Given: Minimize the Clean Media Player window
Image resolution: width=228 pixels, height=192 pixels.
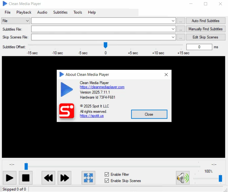Looking at the screenshot, I should tap(191, 4).
